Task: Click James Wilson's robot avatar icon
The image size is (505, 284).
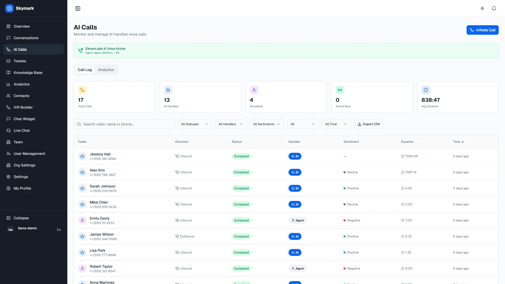Action: pos(82,236)
